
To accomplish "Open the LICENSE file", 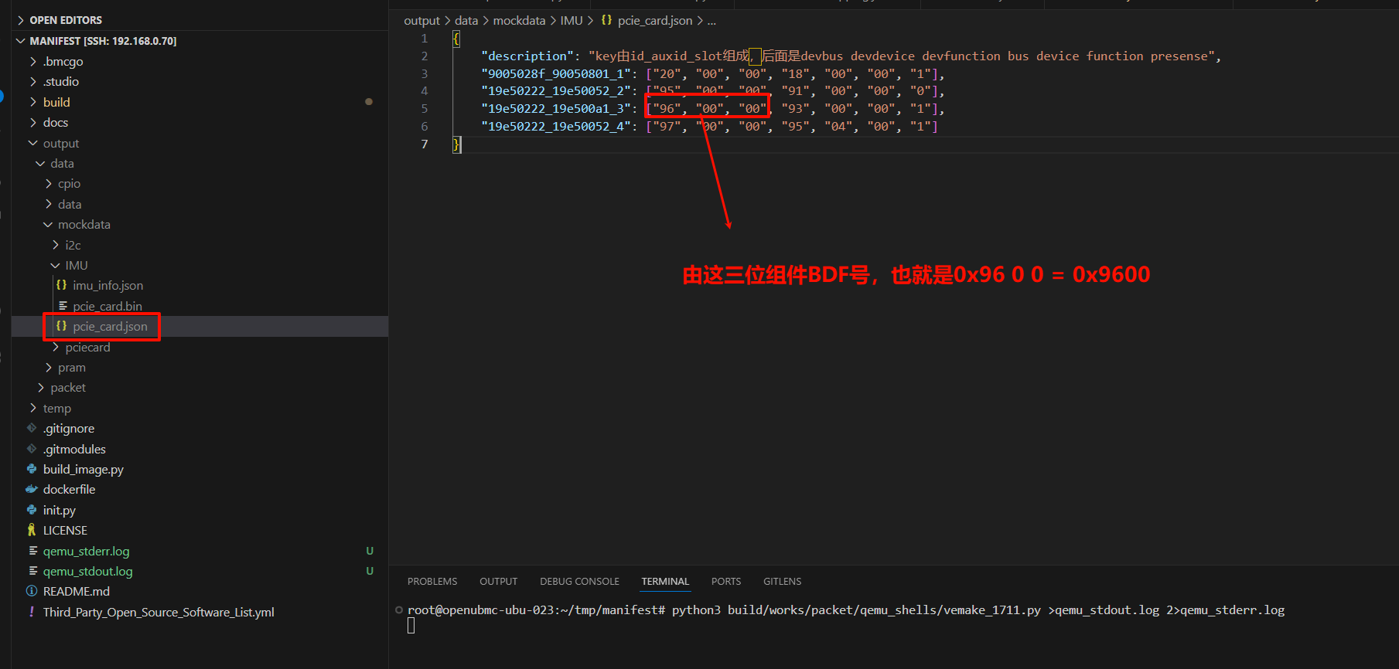I will coord(65,531).
